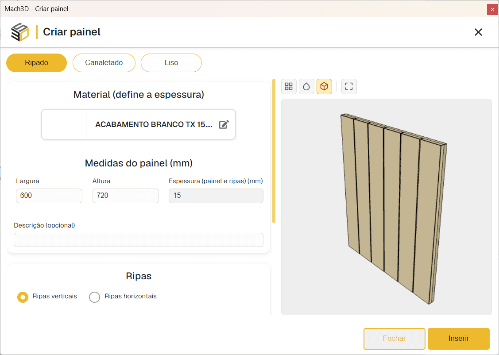Click the yellow vertical scrollbar
499x355 pixels.
click(274, 151)
